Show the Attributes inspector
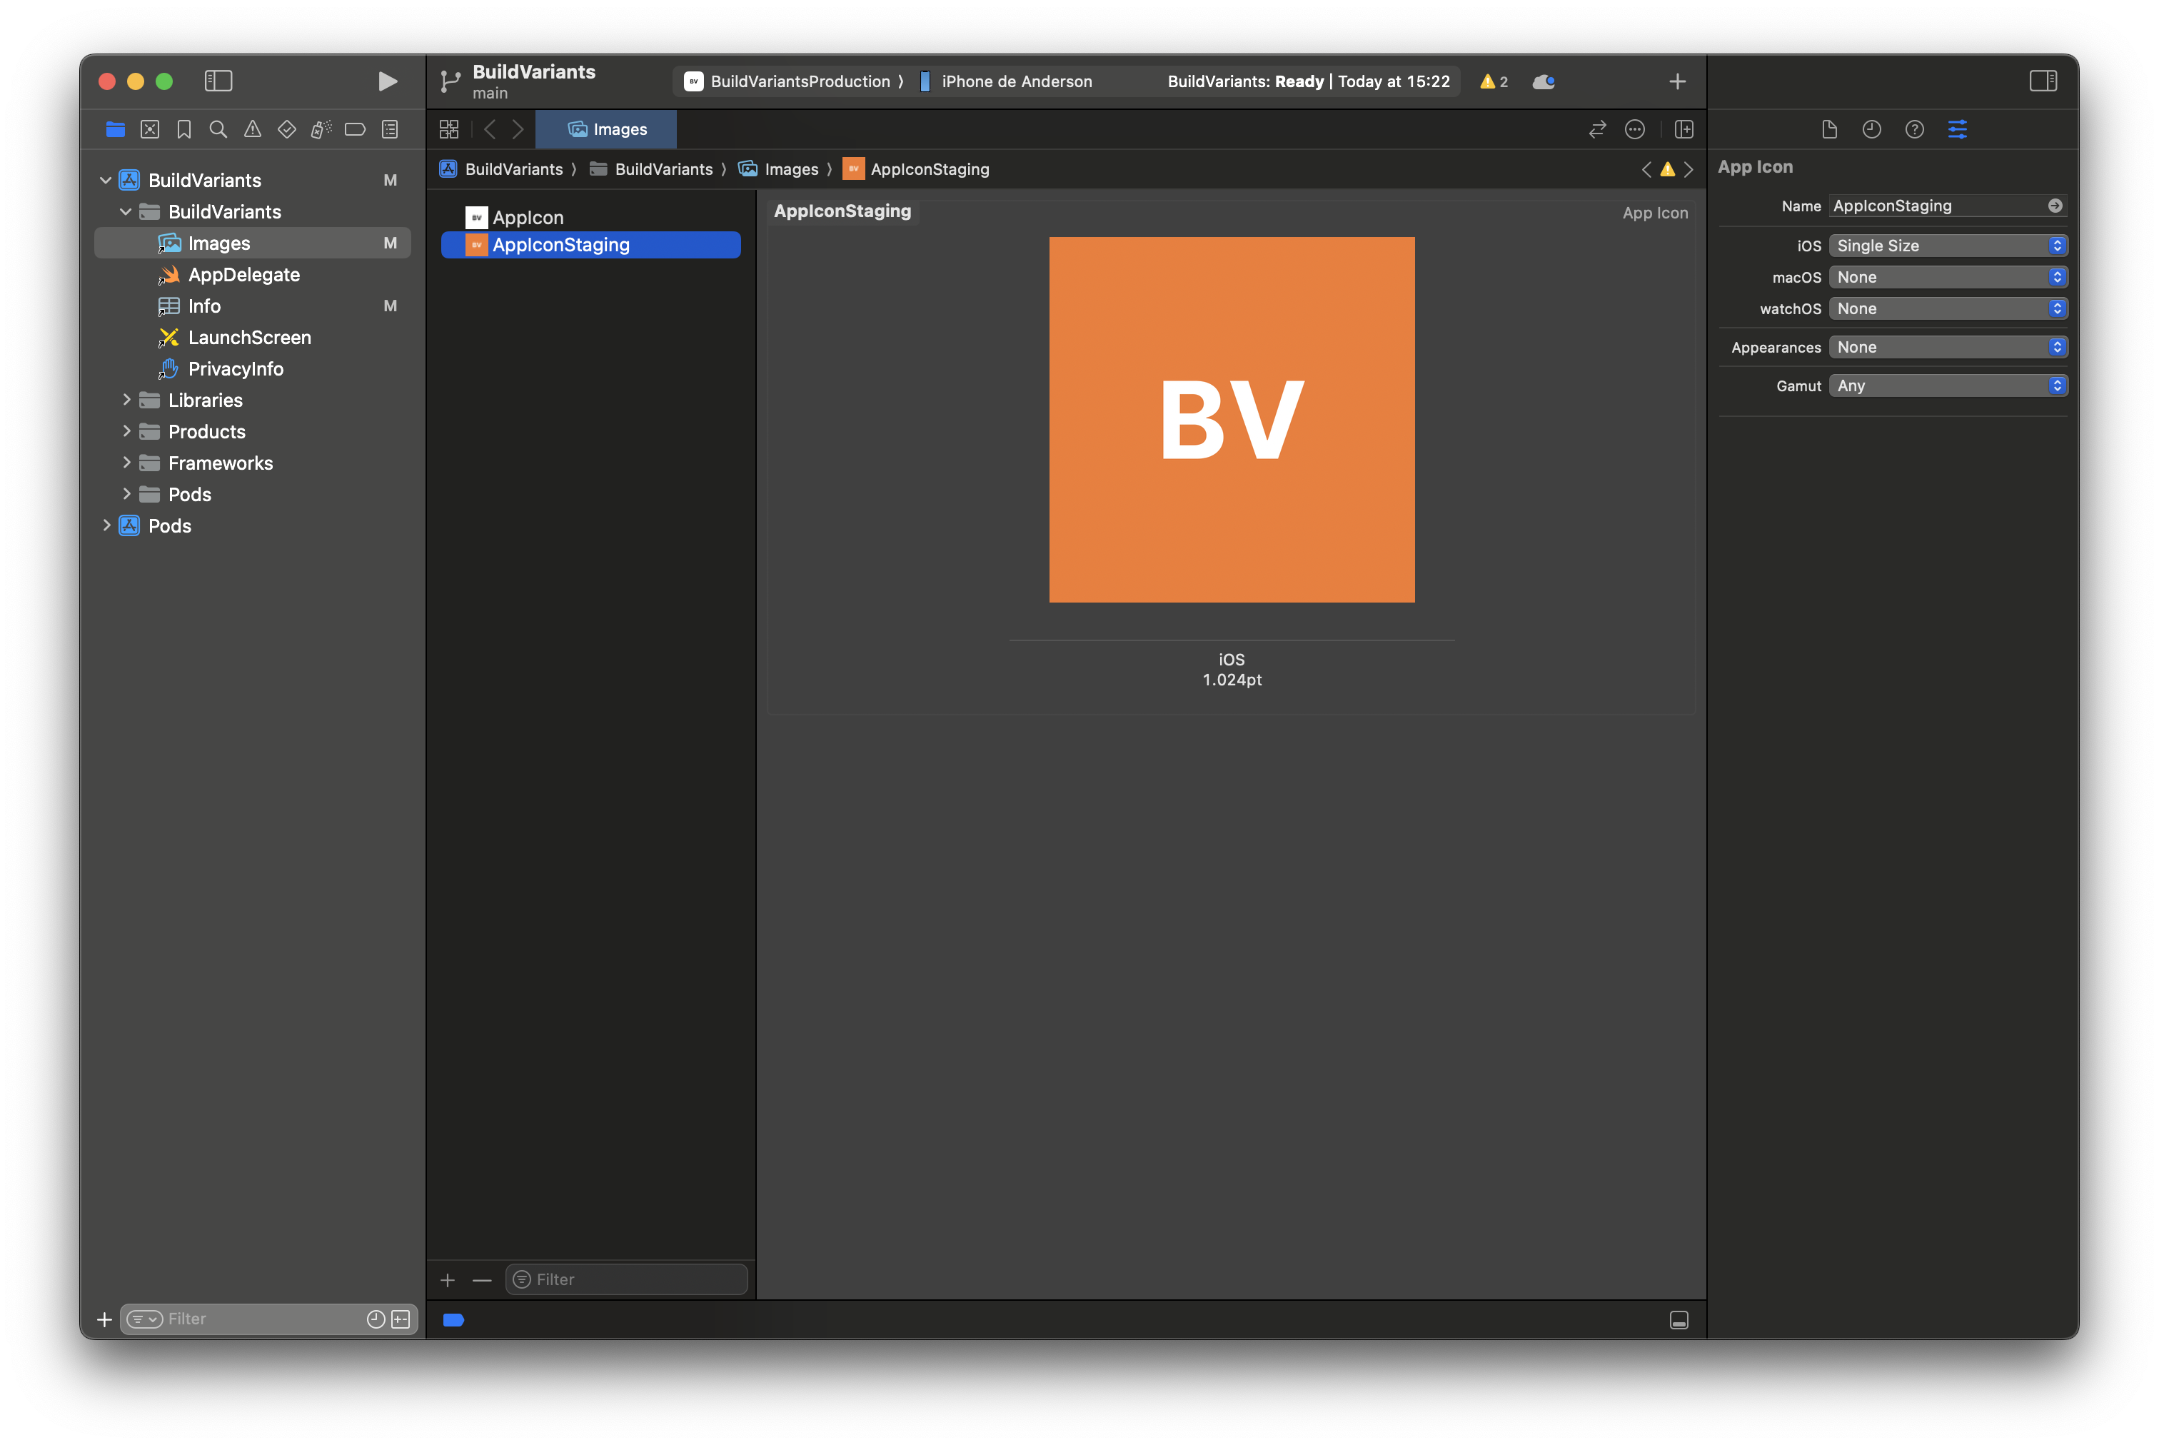Viewport: 2159px width, 1445px height. [1957, 129]
